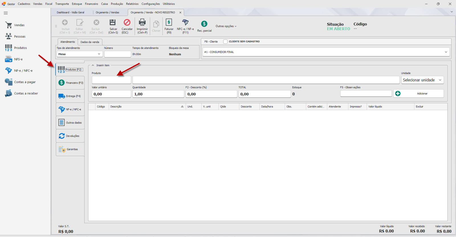456x237 pixels.
Task: Toggle the CLIENTE SEM CADASTRO checkbox
Action: click(x=225, y=42)
